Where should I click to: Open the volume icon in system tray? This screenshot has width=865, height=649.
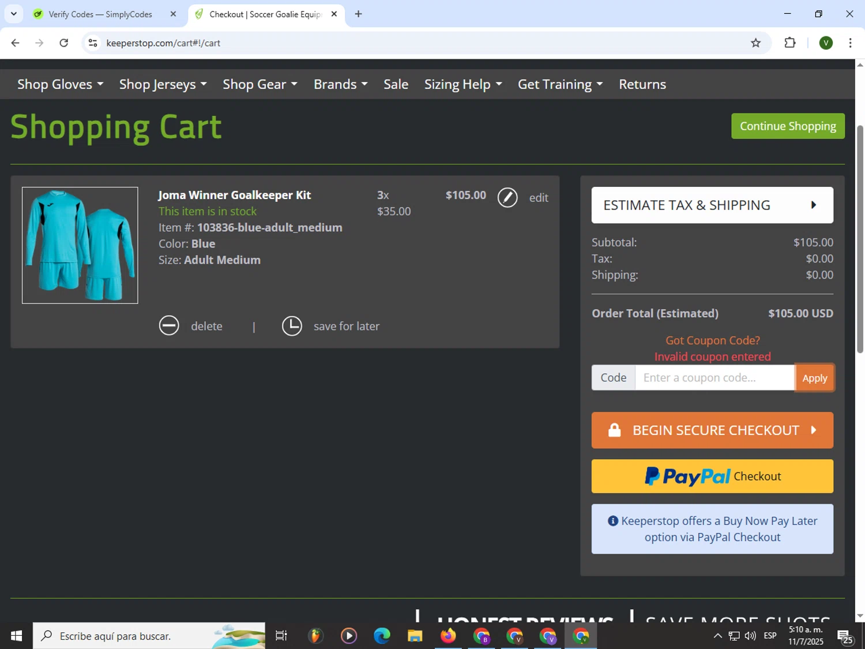pyautogui.click(x=750, y=636)
